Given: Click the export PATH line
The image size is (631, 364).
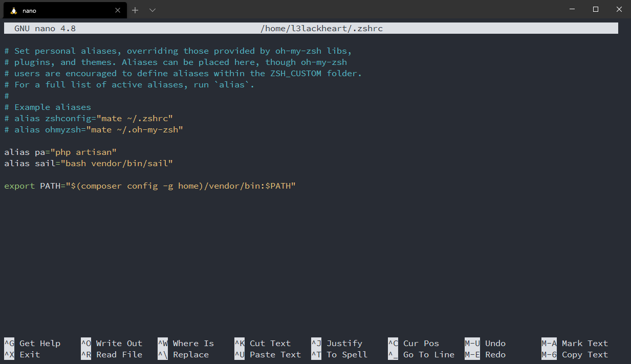Looking at the screenshot, I should click(150, 186).
